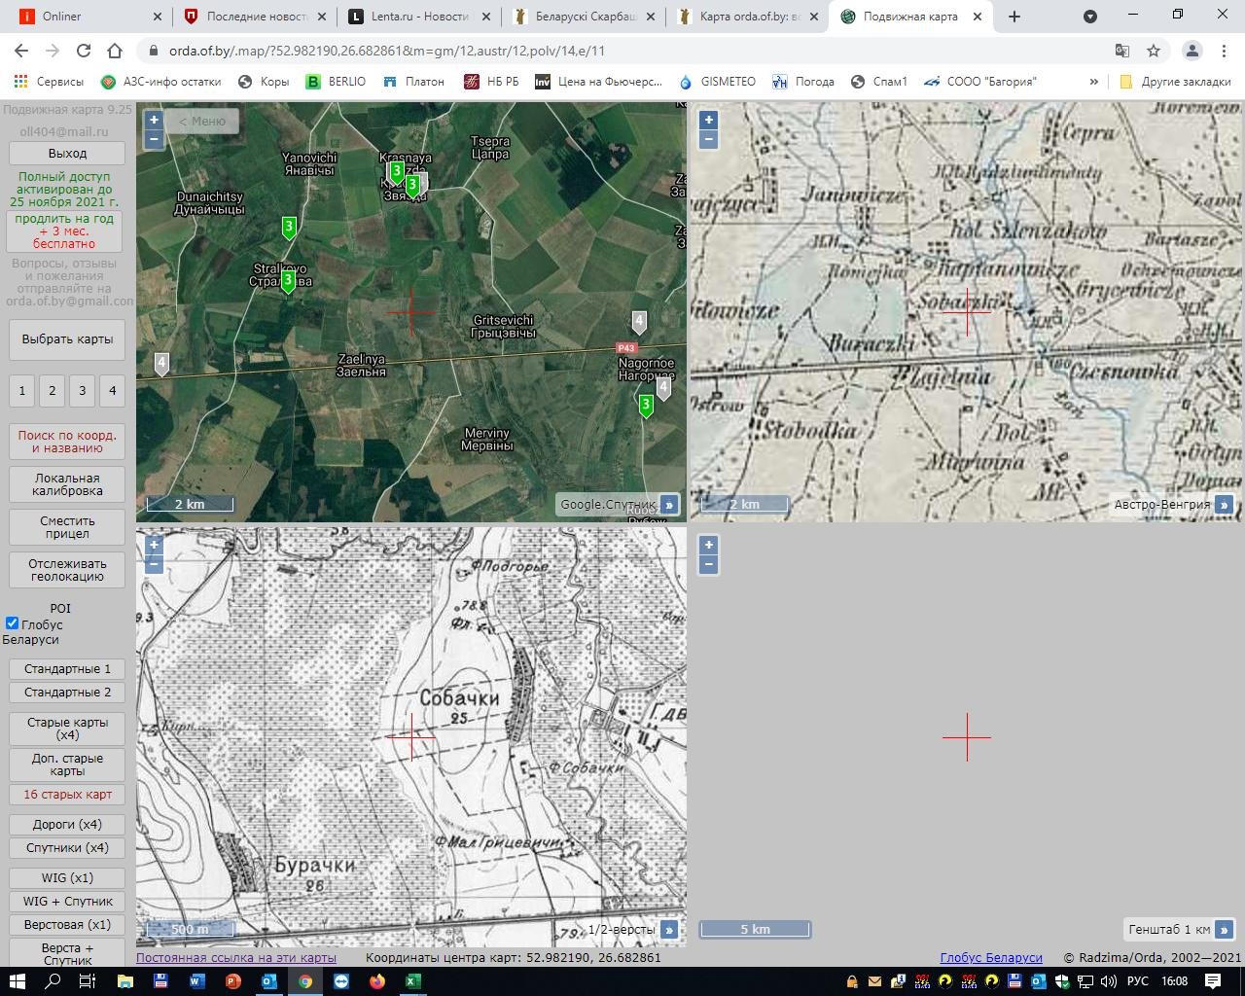This screenshot has height=996, width=1245.
Task: Click gray marker 4 near Gritsevichi
Action: click(639, 321)
